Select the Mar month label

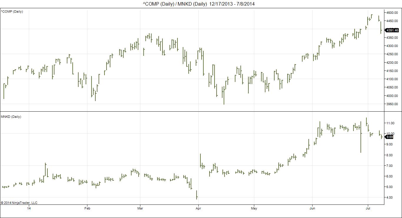coord(140,209)
